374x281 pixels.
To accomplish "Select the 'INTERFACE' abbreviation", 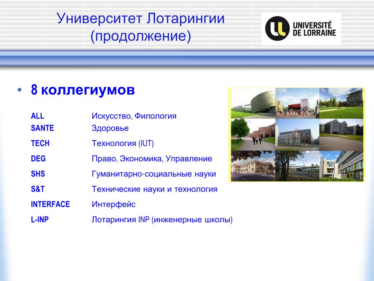I will pyautogui.click(x=50, y=204).
